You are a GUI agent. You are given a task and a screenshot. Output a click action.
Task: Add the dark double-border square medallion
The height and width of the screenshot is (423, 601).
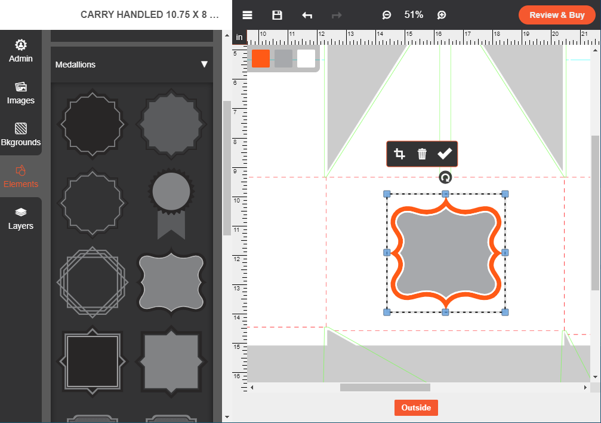tap(93, 361)
